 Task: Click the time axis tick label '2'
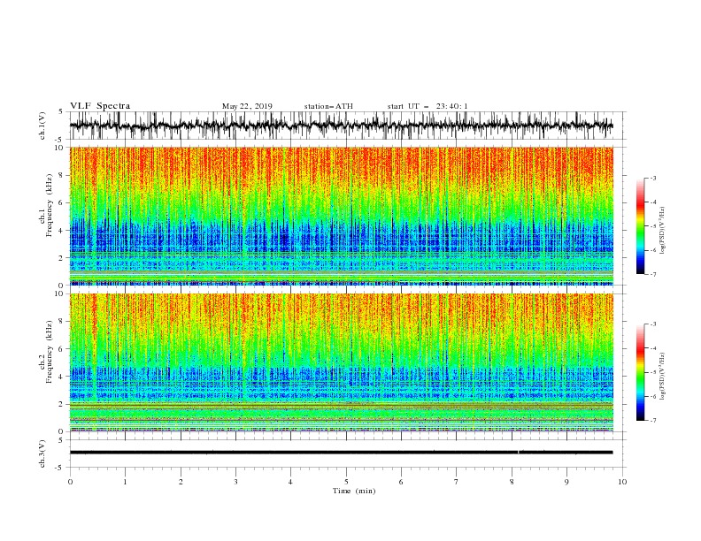point(181,482)
